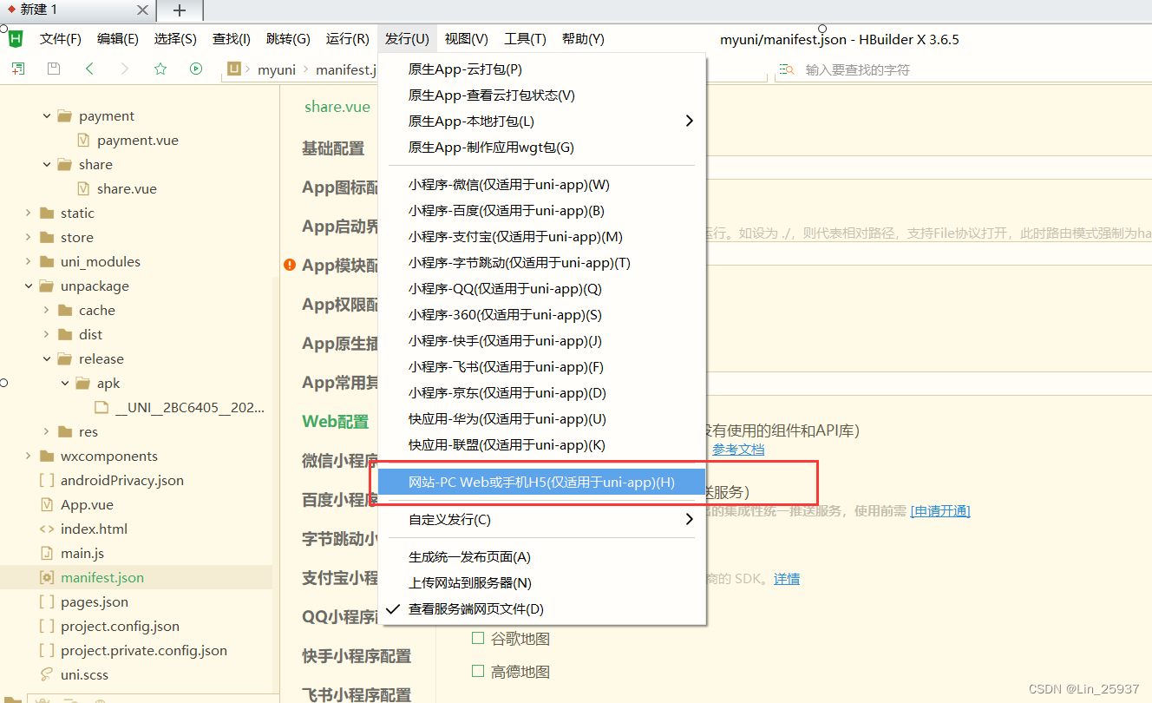1152x703 pixels.
Task: Enable the 高德地图 checkbox
Action: (478, 671)
